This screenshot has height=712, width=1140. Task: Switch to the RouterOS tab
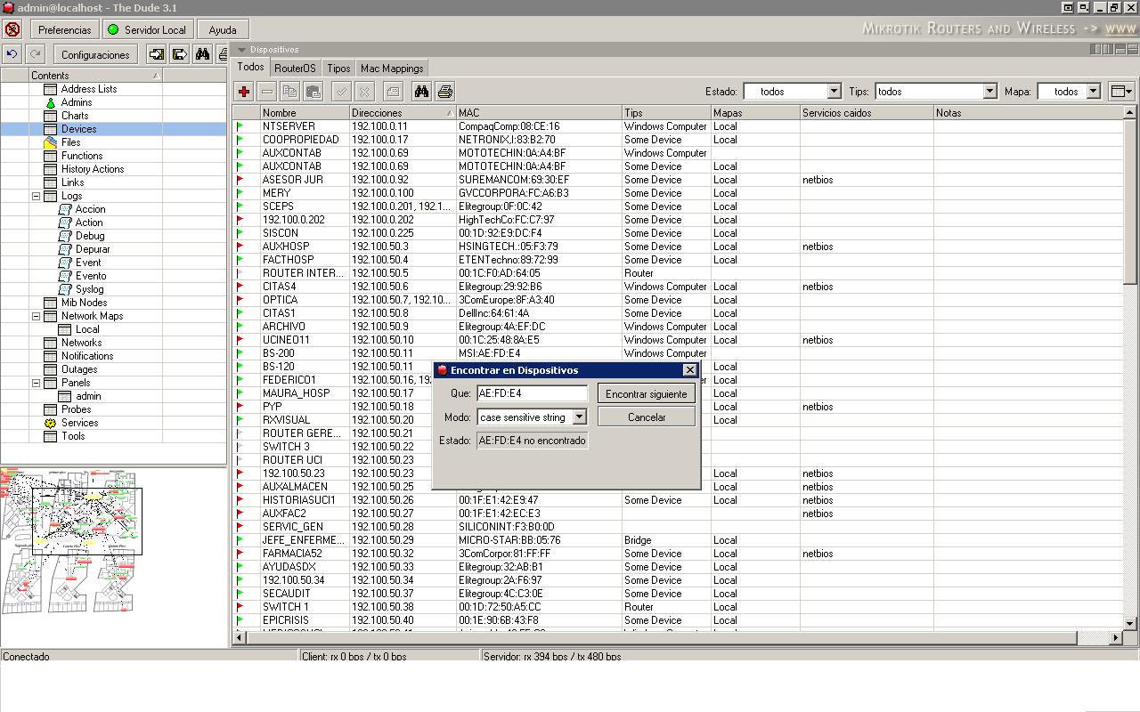(x=295, y=69)
